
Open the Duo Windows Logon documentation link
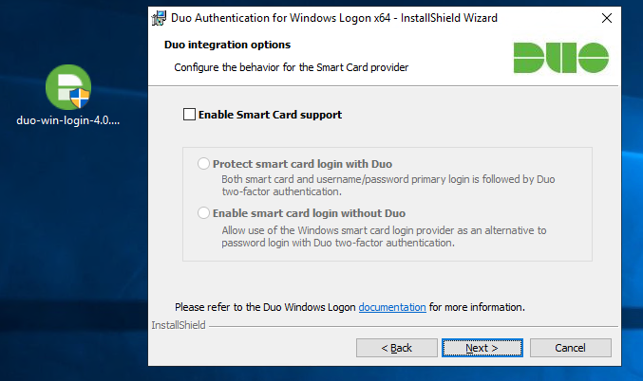[x=392, y=307]
